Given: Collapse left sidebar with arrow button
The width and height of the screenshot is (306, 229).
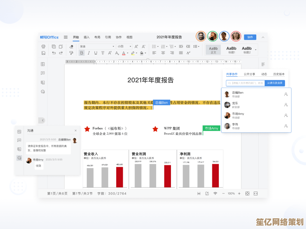Looking at the screenshot, I should point(42,120).
